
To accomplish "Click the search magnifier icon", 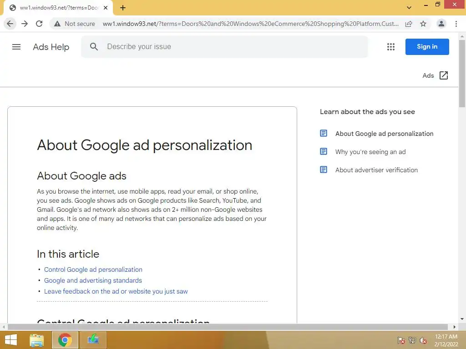I will [x=94, y=47].
